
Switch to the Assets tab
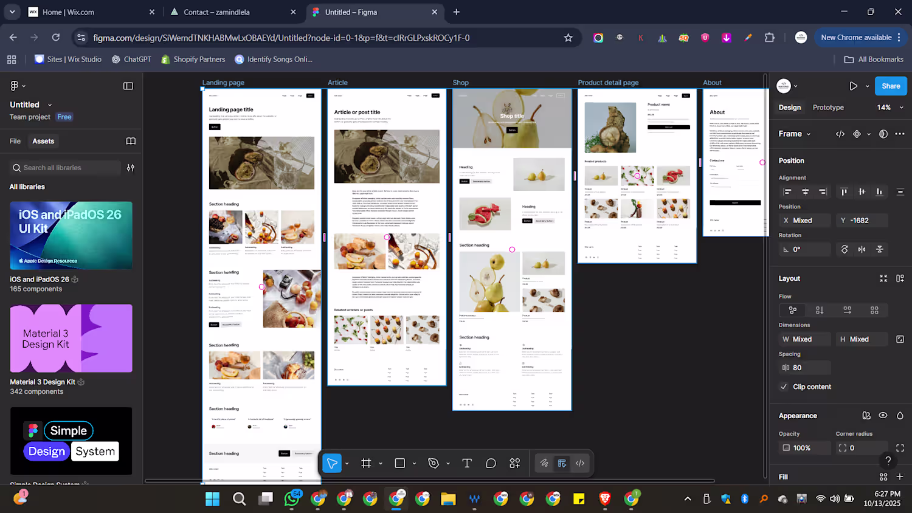tap(43, 141)
